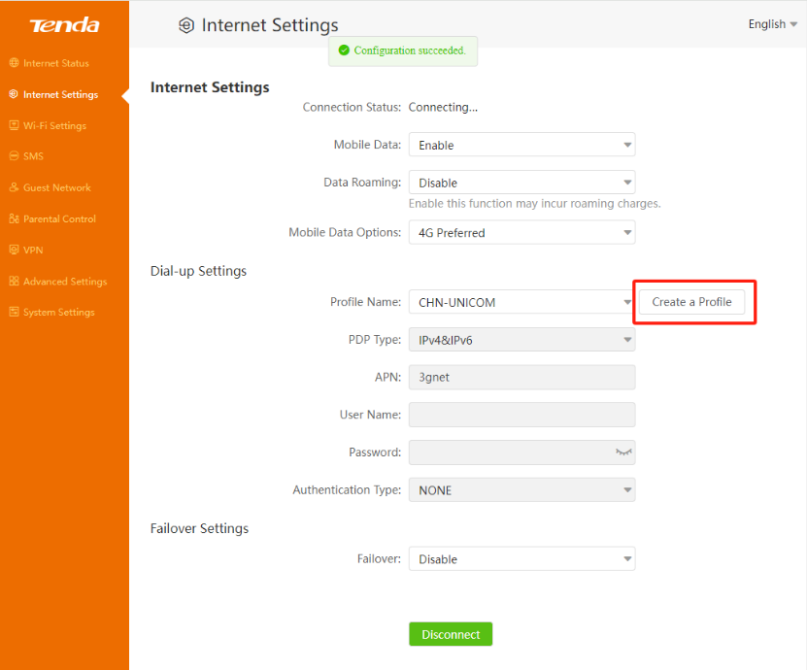
Task: Open the Mobile Data dropdown
Action: click(x=521, y=145)
